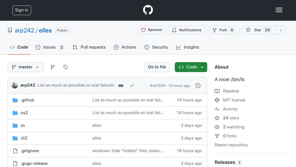Open commit history clock icon

pyautogui.click(x=198, y=86)
